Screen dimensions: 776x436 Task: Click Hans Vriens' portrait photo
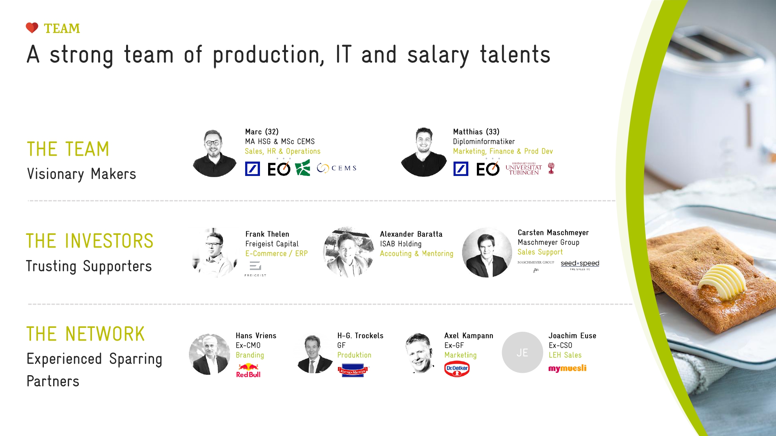tap(210, 354)
